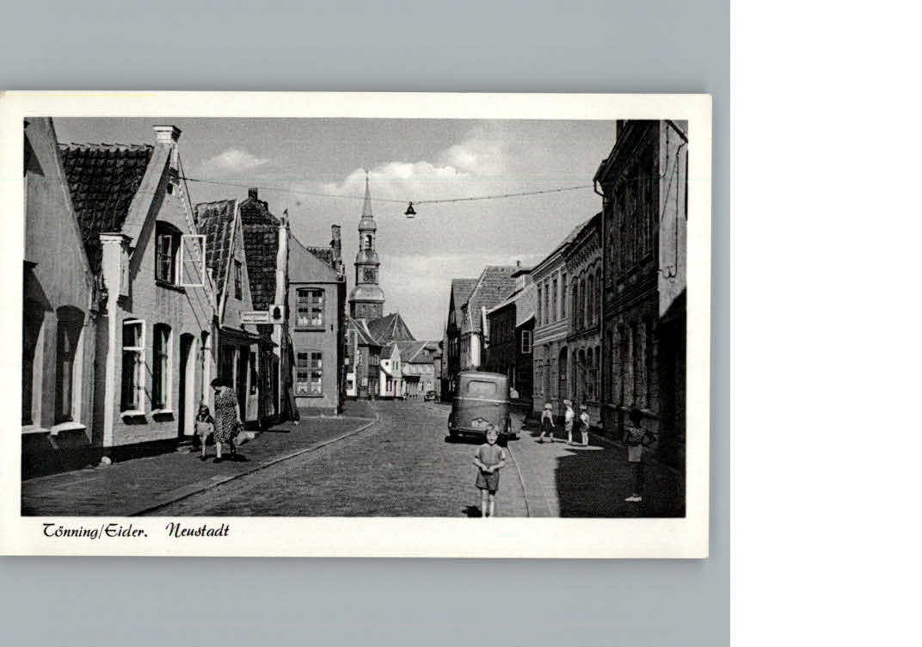922x647 pixels.
Task: Click the hanging street lamp over the road
Action: [x=410, y=210]
